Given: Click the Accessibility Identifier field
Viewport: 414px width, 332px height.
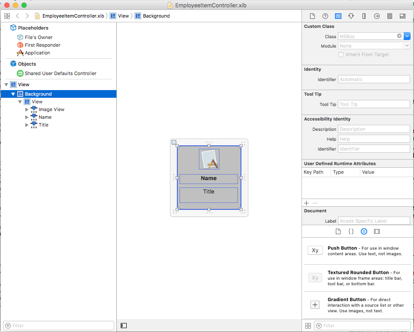Looking at the screenshot, I should tap(374, 149).
